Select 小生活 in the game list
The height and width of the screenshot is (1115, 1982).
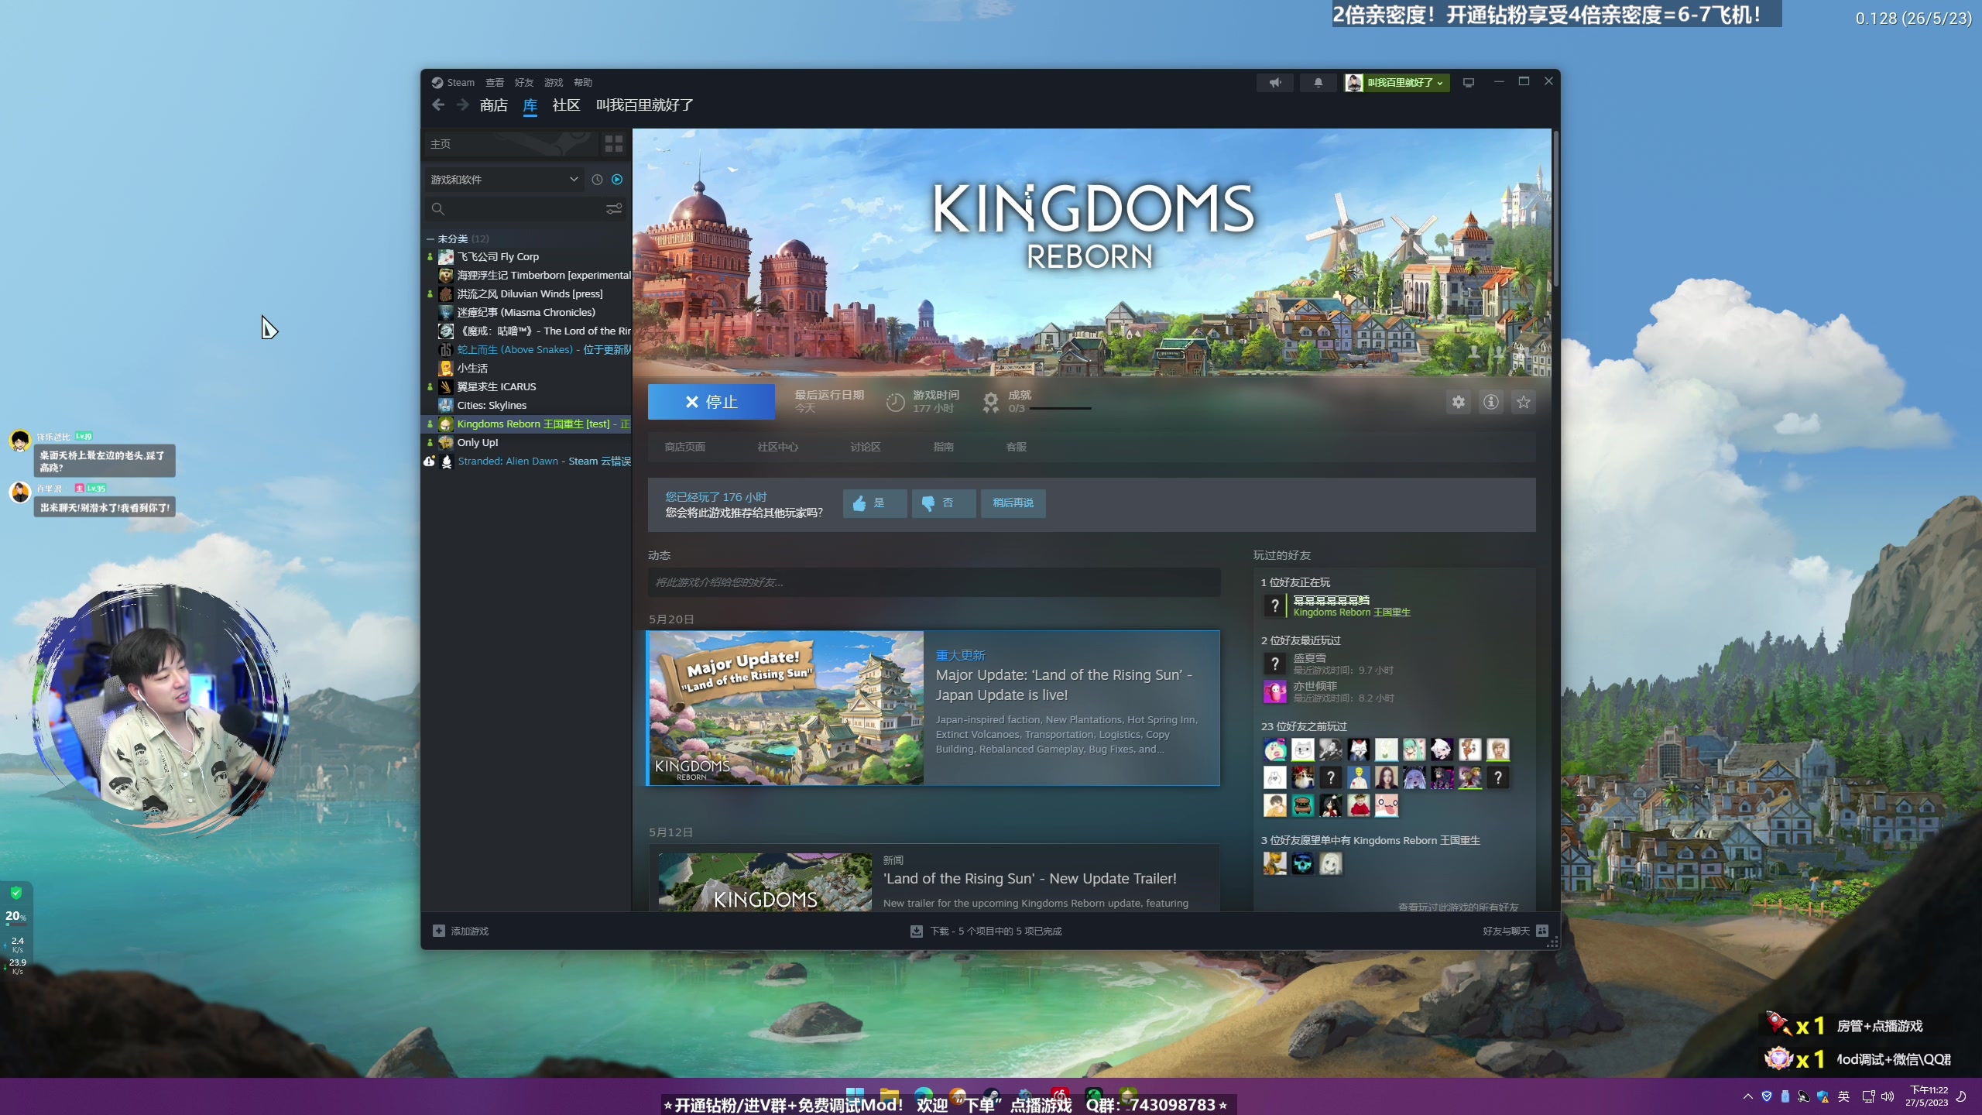(528, 369)
